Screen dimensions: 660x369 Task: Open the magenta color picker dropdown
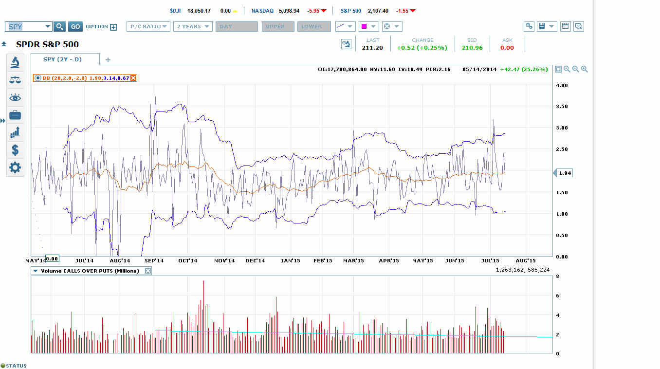point(368,27)
